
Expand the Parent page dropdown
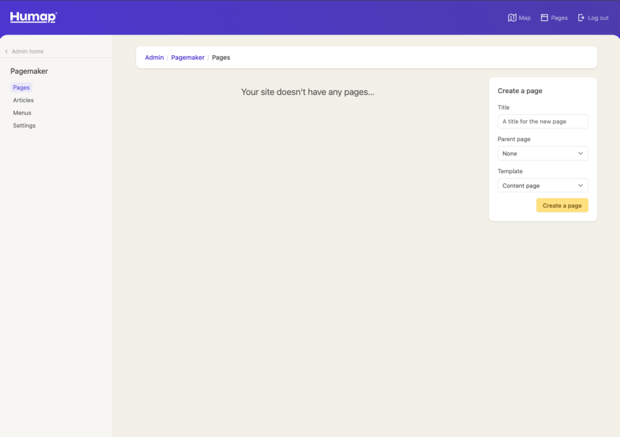click(542, 154)
